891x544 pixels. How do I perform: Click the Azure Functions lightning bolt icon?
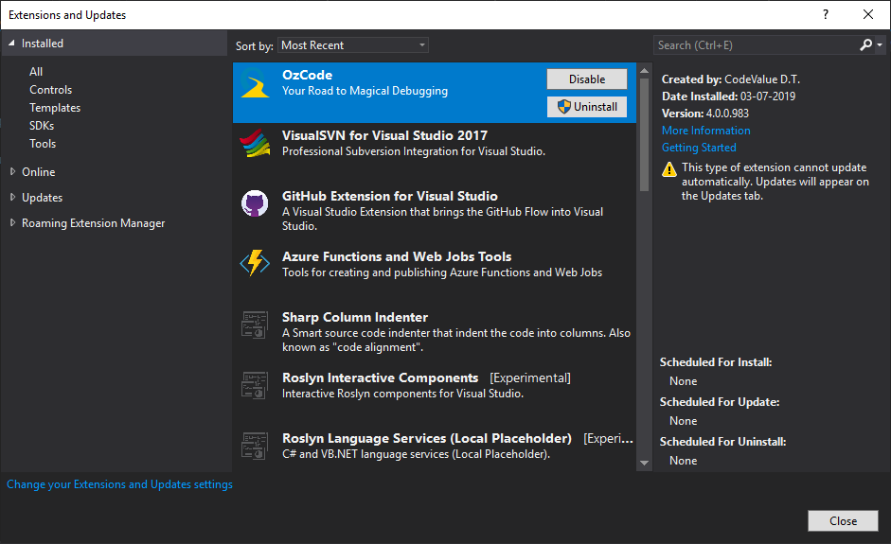[x=255, y=263]
